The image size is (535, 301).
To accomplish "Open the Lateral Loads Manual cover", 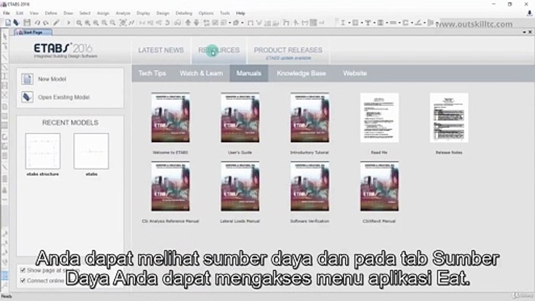I will [240, 186].
